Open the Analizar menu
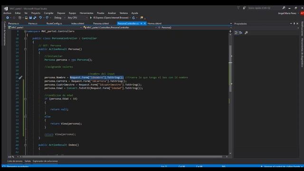The height and width of the screenshot is (171, 304). [x=112, y=13]
